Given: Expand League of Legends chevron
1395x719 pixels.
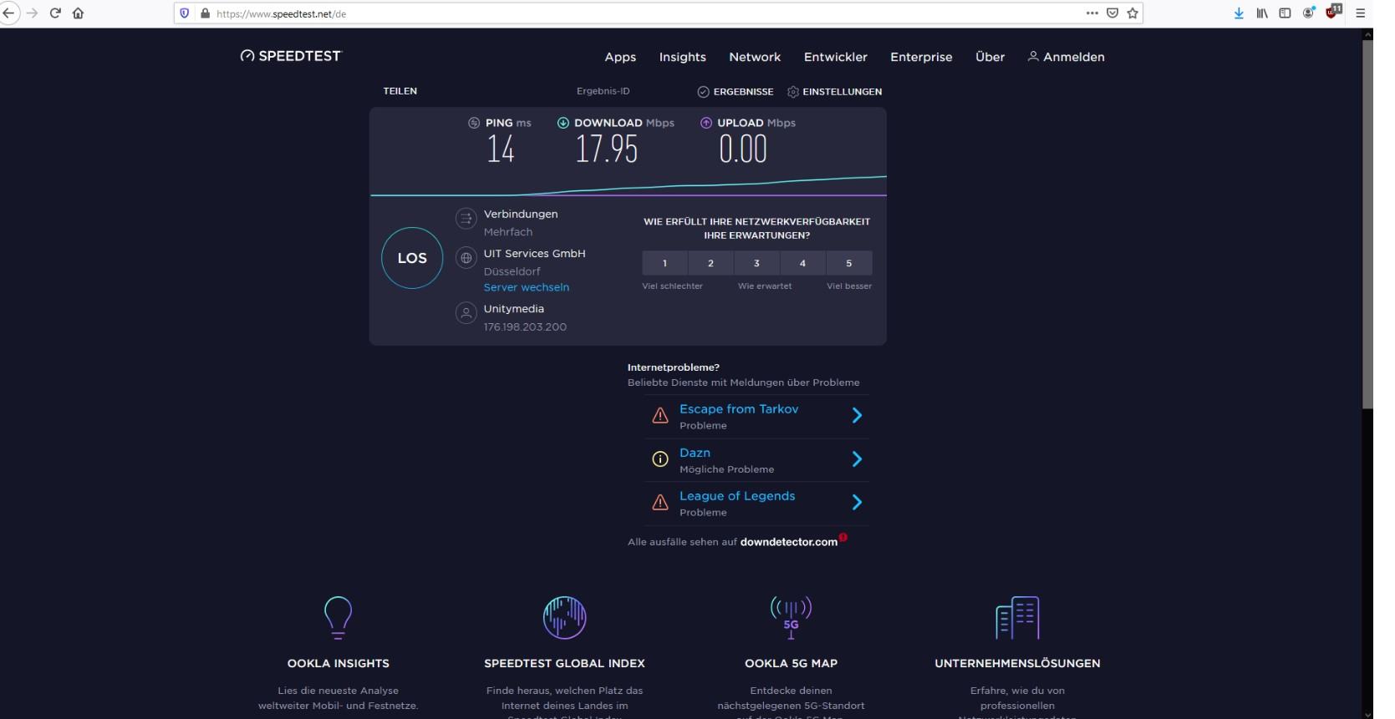Looking at the screenshot, I should (857, 503).
